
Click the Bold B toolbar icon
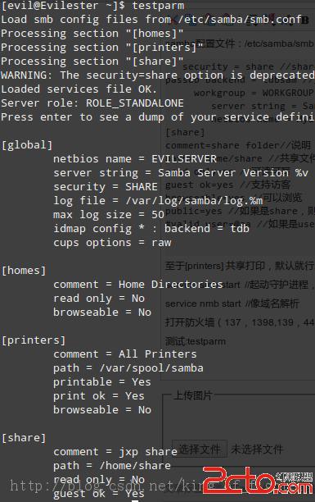tap(305, 20)
